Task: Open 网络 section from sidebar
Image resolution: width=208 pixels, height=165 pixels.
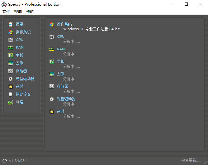Action: tap(19, 102)
